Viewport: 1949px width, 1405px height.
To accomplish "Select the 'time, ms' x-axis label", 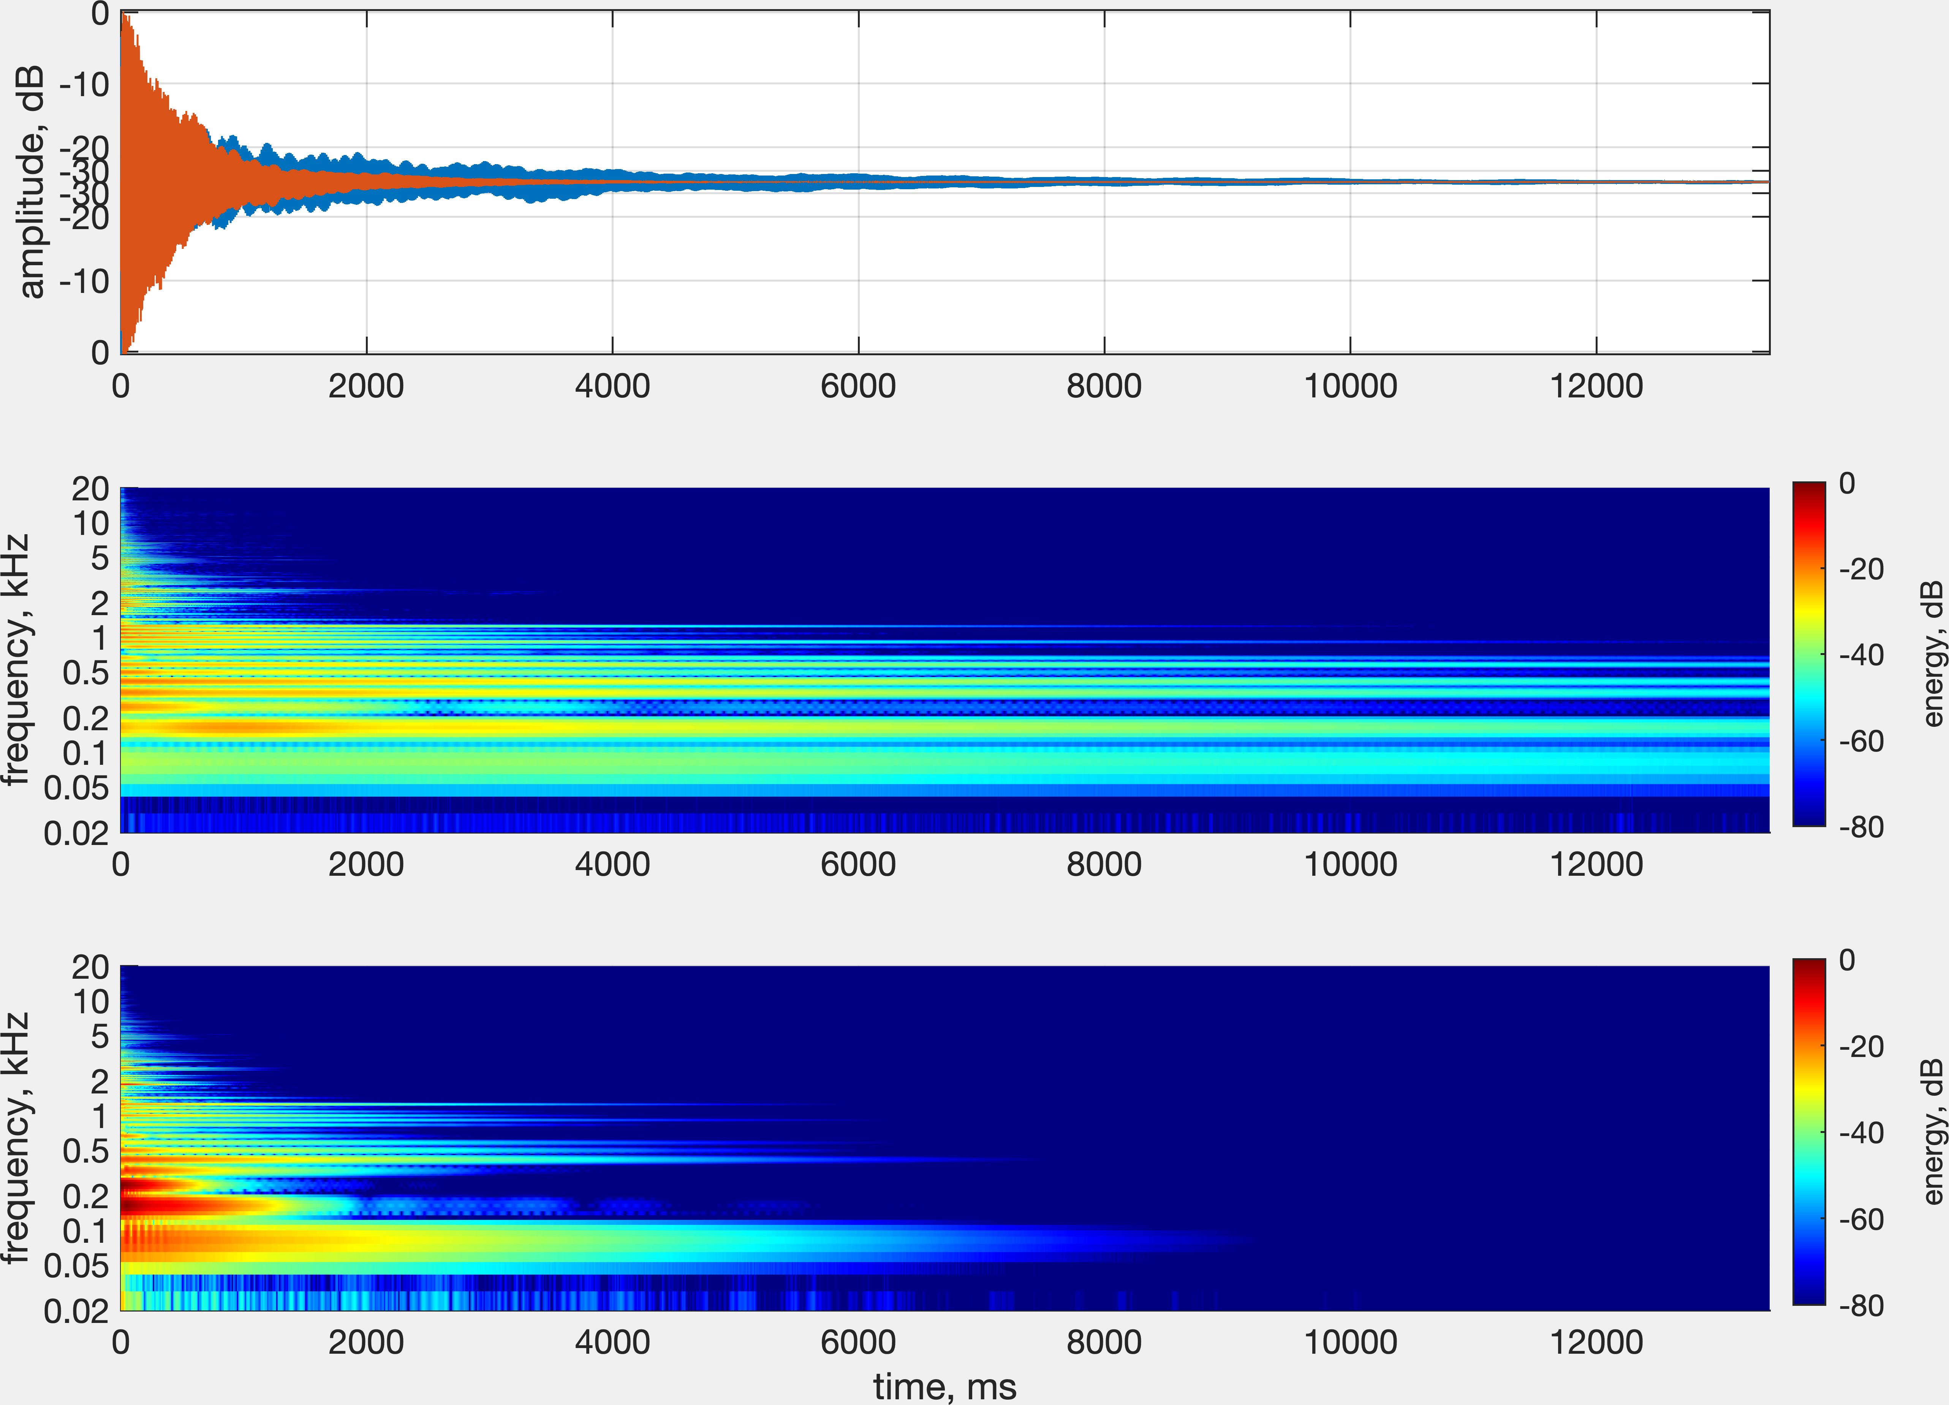I will pyautogui.click(x=944, y=1386).
